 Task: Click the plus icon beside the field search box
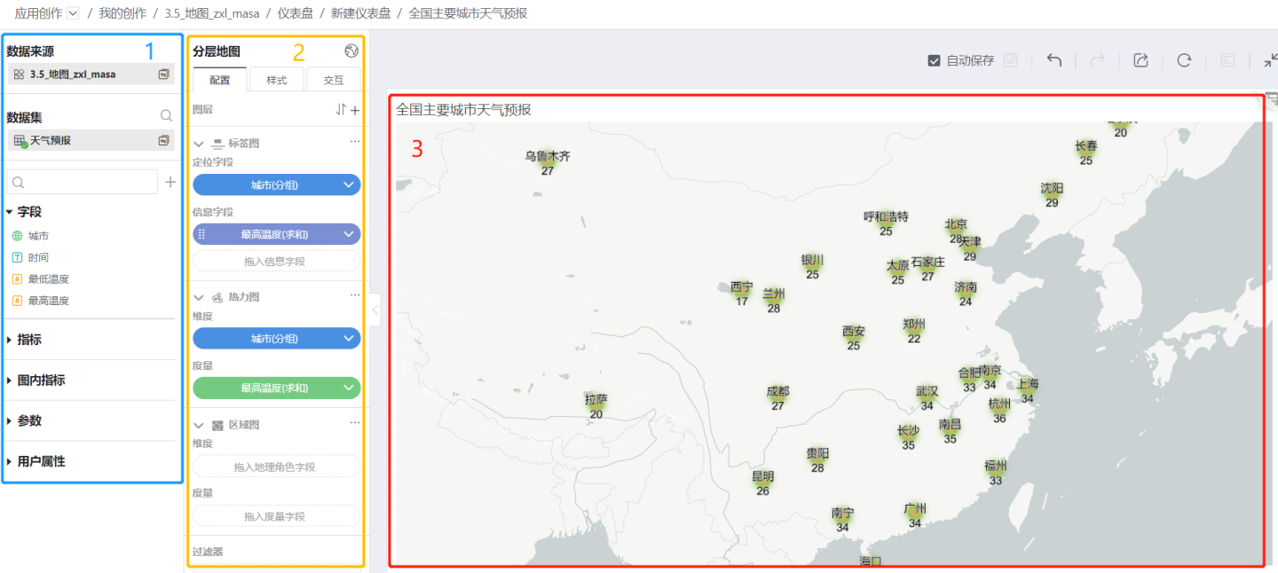[x=170, y=182]
